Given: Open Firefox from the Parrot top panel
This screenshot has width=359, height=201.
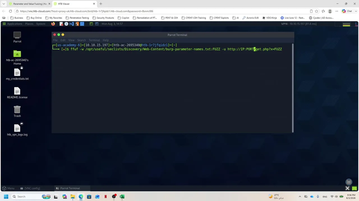Looking at the screenshot, I should click(x=53, y=24).
